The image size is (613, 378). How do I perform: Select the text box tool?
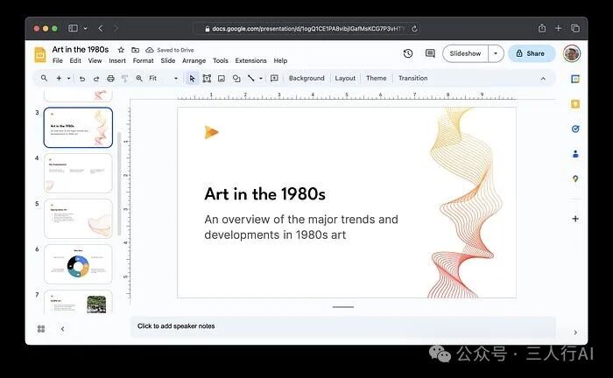coord(207,78)
